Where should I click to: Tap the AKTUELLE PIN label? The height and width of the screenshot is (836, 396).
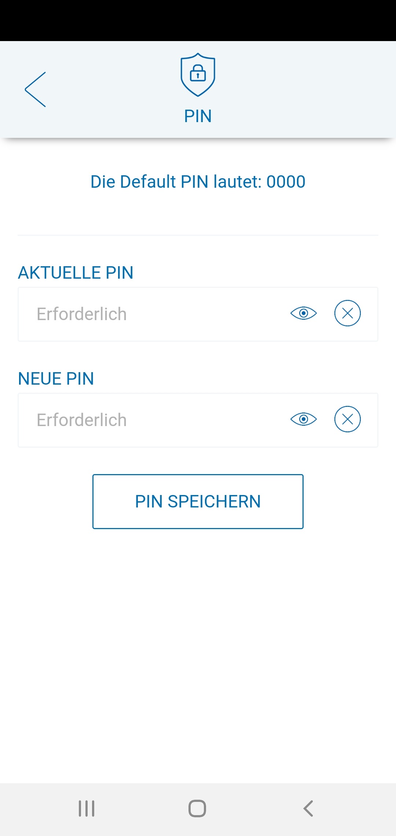(76, 273)
